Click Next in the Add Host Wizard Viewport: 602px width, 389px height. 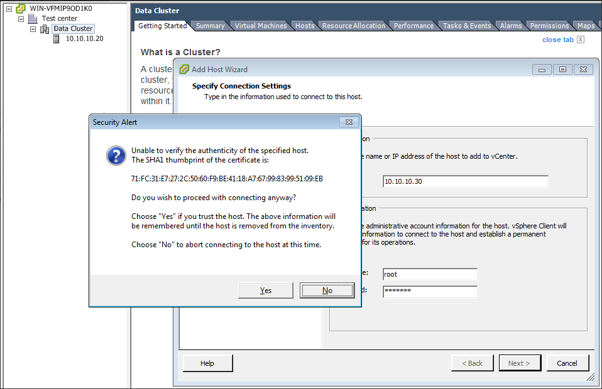[x=520, y=363]
